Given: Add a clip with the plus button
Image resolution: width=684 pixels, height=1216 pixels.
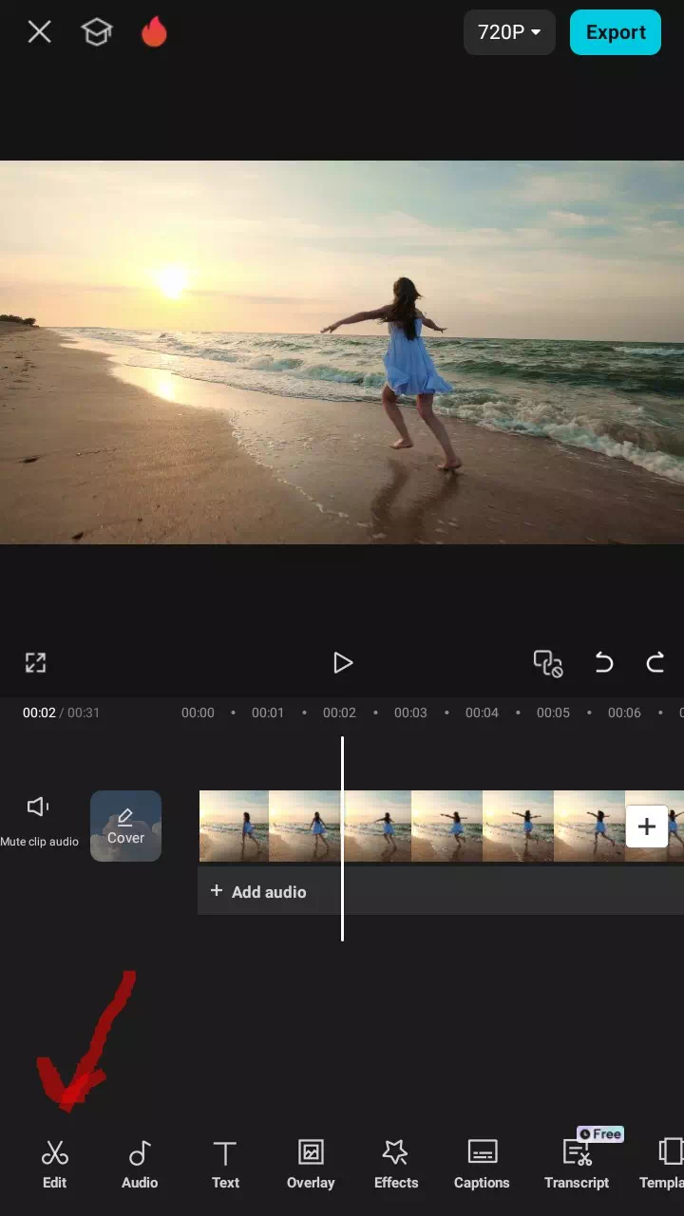Looking at the screenshot, I should point(647,826).
